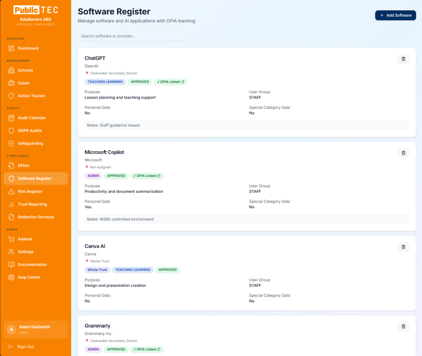Click the 'Software Register' page heading
The height and width of the screenshot is (356, 422).
click(114, 12)
